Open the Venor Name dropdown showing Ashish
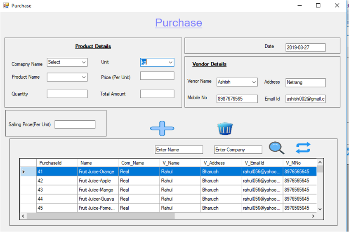Viewport: 349px width, 232px height. [237, 82]
